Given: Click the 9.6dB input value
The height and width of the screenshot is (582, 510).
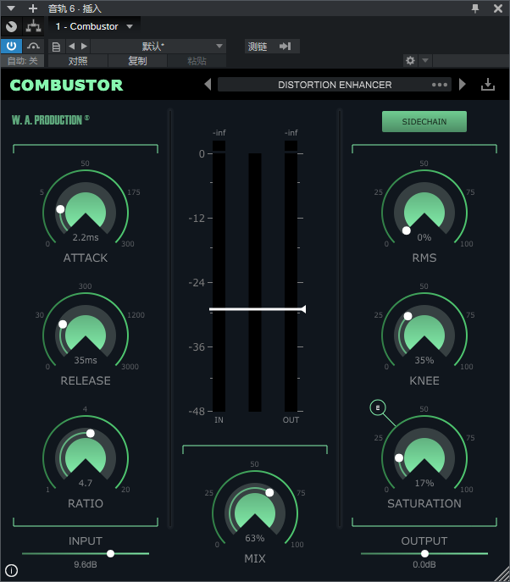Looking at the screenshot, I should 86,564.
